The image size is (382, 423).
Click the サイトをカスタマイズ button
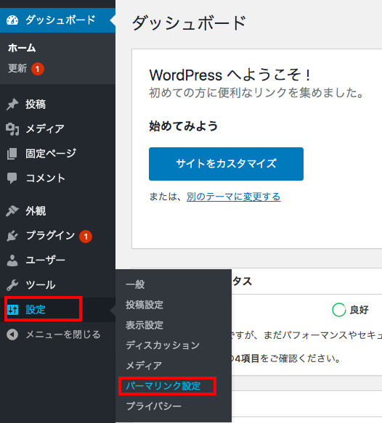click(226, 164)
